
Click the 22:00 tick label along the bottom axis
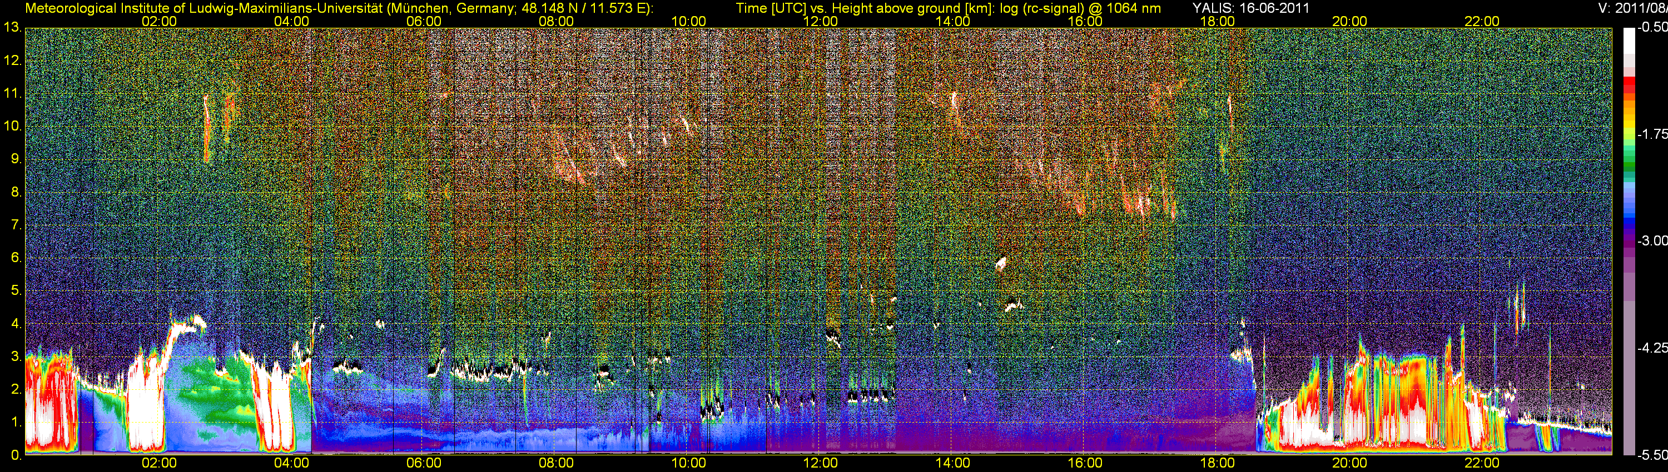click(1482, 463)
